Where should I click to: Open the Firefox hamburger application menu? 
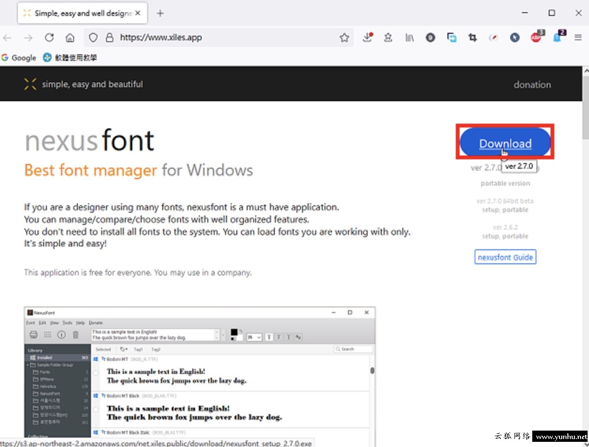click(578, 37)
